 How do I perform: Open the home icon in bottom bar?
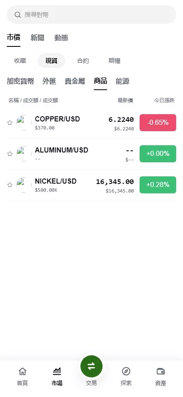pos(23,371)
